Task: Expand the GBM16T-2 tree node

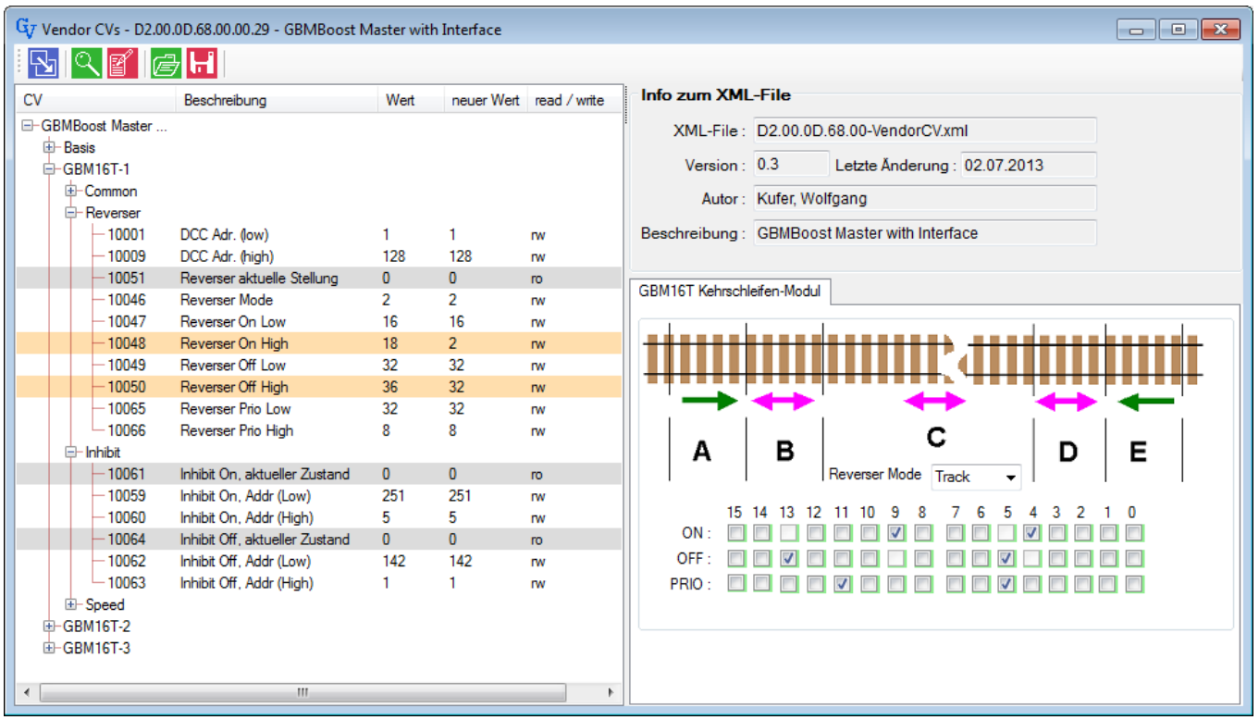Action: [49, 627]
